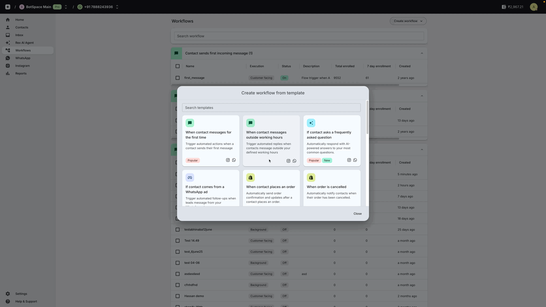
Task: Select template When order is cancelled
Action: [332, 188]
